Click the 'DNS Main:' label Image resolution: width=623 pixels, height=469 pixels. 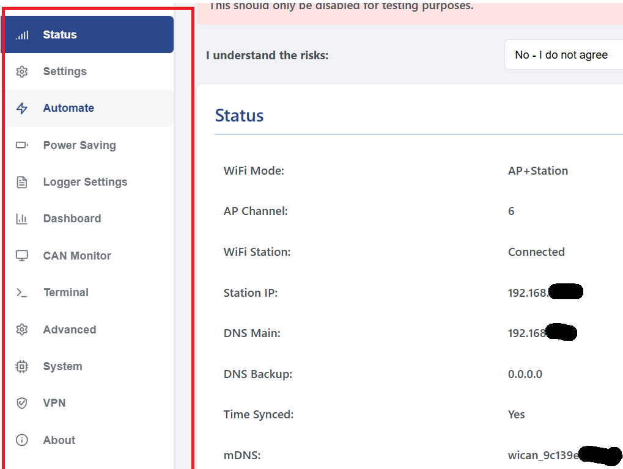pos(252,333)
